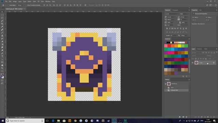
Task: Toggle lock all icon in Layers panel
Action: click(206, 59)
